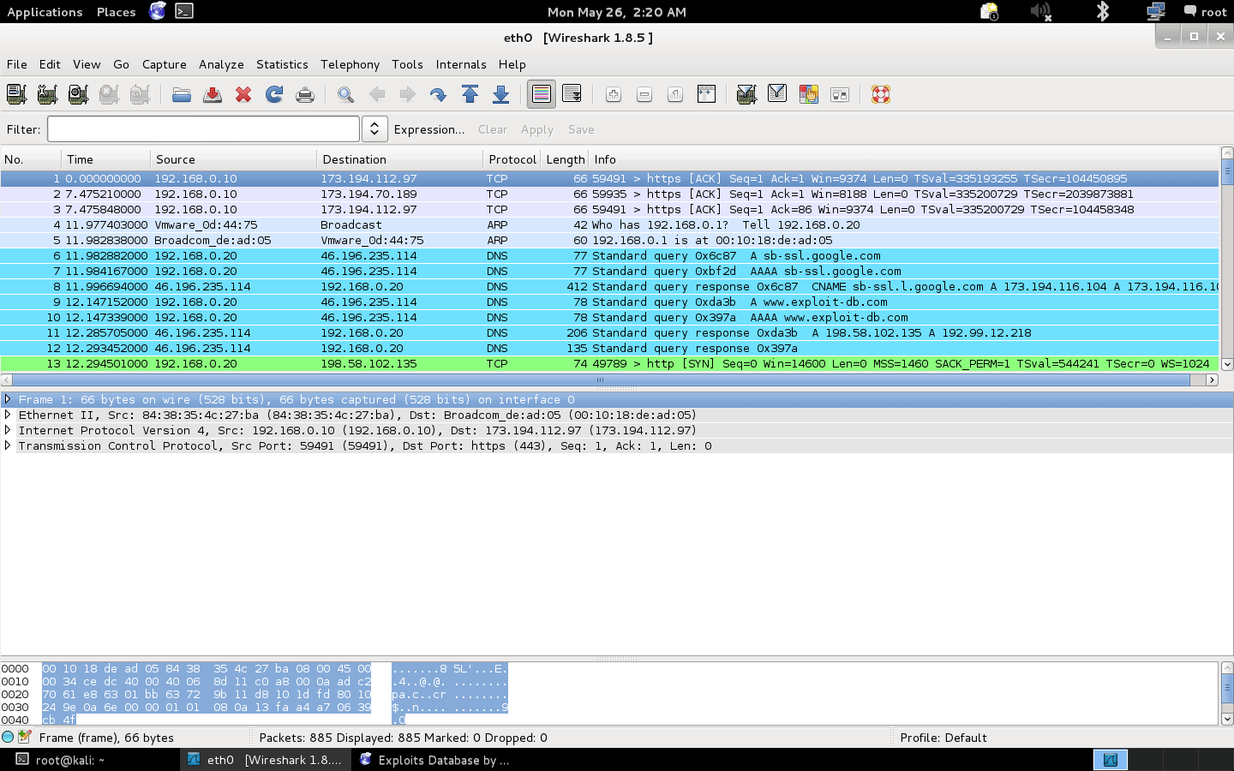
Task: Sort by the Time column header
Action: tap(106, 159)
